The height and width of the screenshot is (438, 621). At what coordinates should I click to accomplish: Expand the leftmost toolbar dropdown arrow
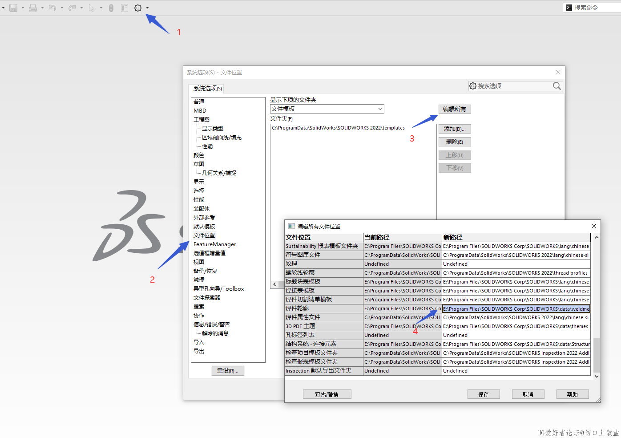(3, 8)
